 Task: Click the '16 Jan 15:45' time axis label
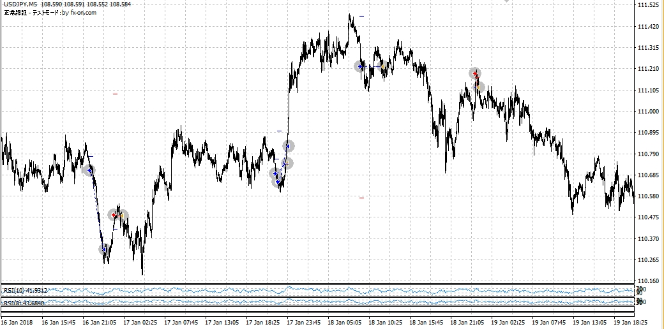59,322
